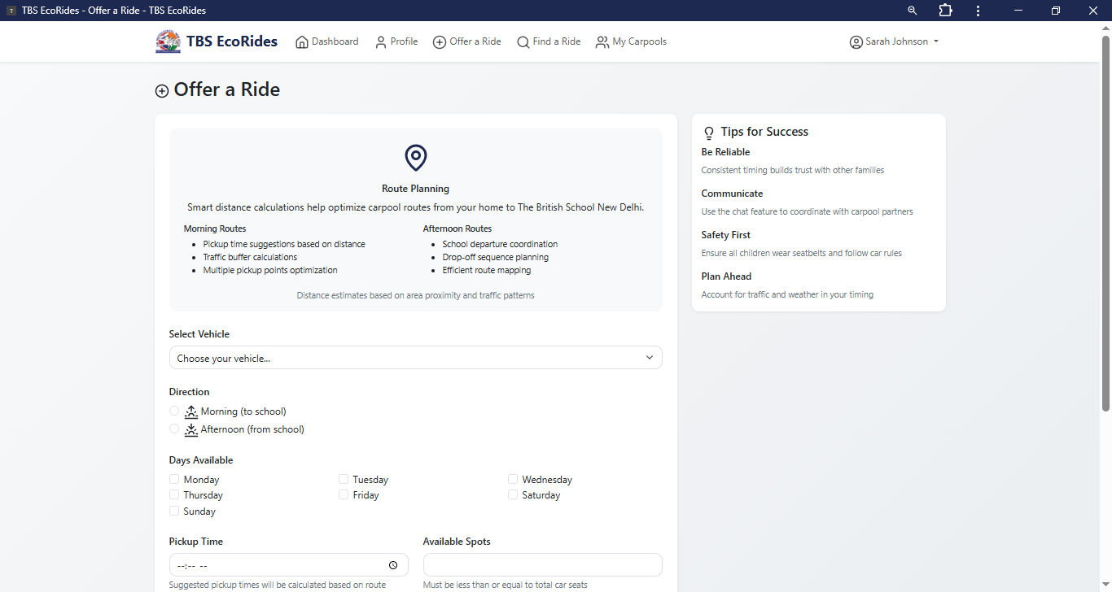Open the browser extensions puzzle icon
1112x592 pixels.
tap(945, 11)
